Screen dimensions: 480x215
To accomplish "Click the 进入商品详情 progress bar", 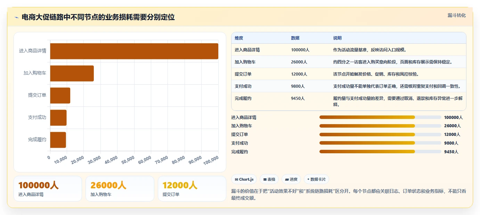I will tap(380, 117).
